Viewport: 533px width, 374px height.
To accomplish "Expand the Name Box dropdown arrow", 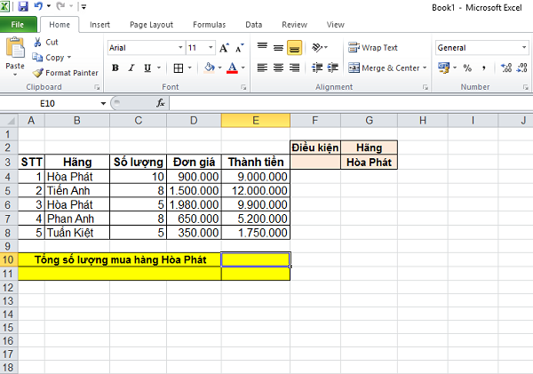I will tap(103, 103).
